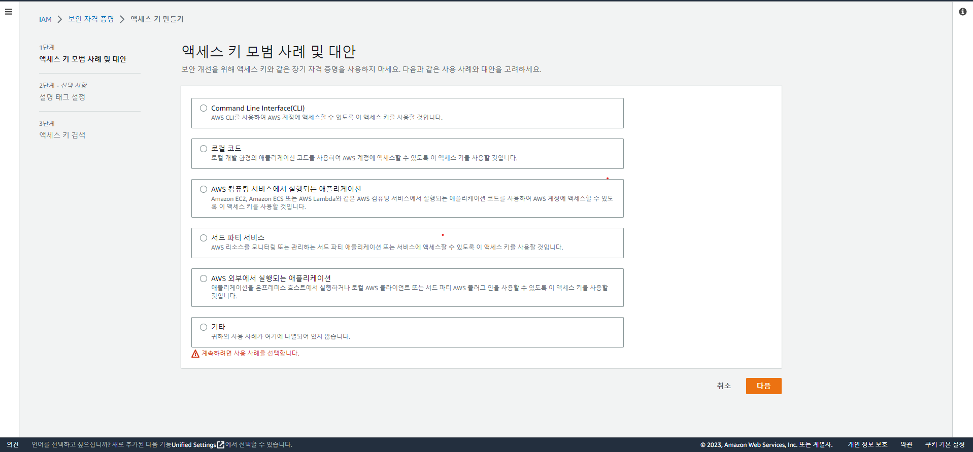This screenshot has width=973, height=452.
Task: Select step 1 액세스 키 모범 사례 및 대안
Action: [x=83, y=59]
